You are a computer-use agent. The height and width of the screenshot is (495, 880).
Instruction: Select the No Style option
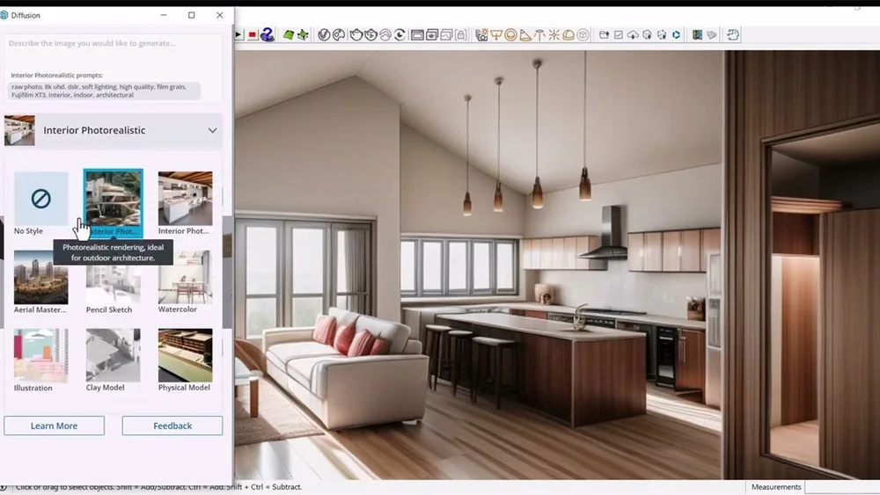(41, 203)
